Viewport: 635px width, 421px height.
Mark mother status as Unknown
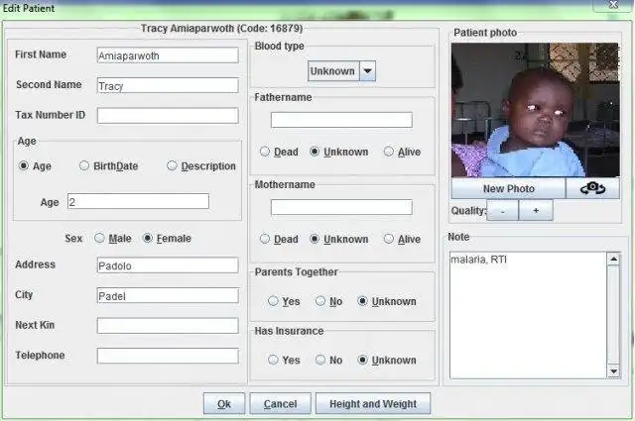[x=315, y=239]
